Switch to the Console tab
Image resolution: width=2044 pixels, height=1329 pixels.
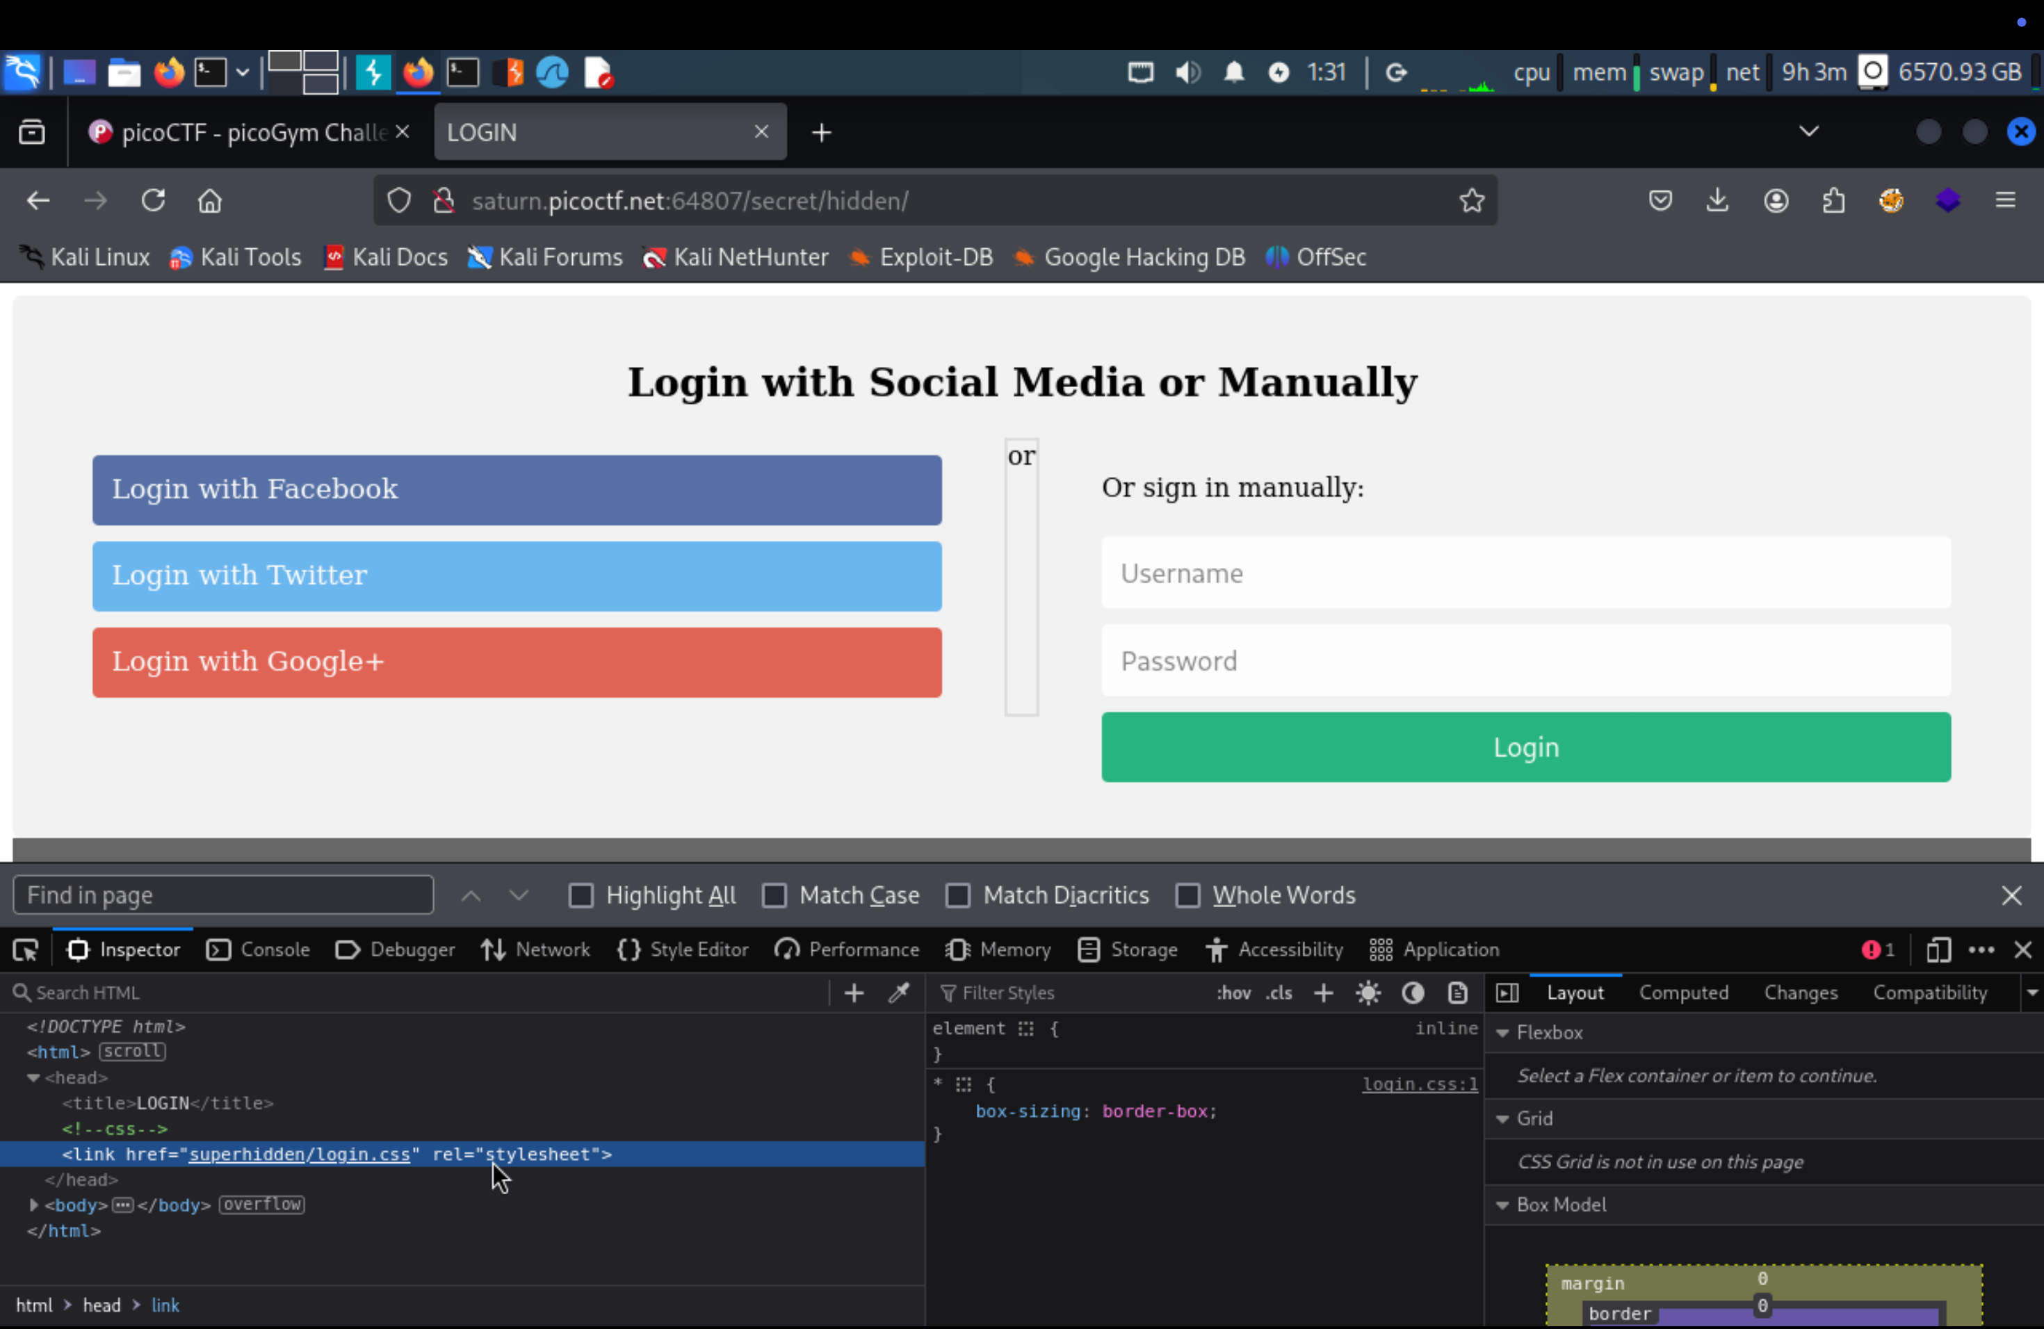tap(258, 949)
